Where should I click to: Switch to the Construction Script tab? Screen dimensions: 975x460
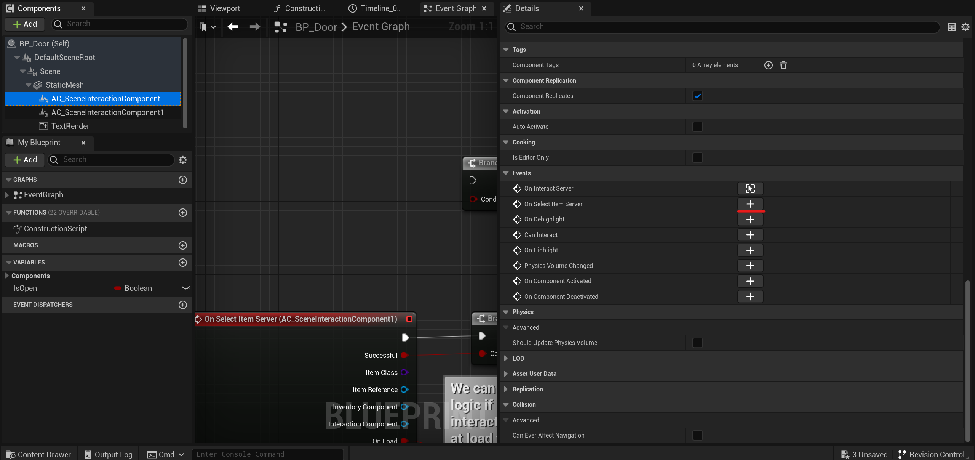click(x=300, y=8)
